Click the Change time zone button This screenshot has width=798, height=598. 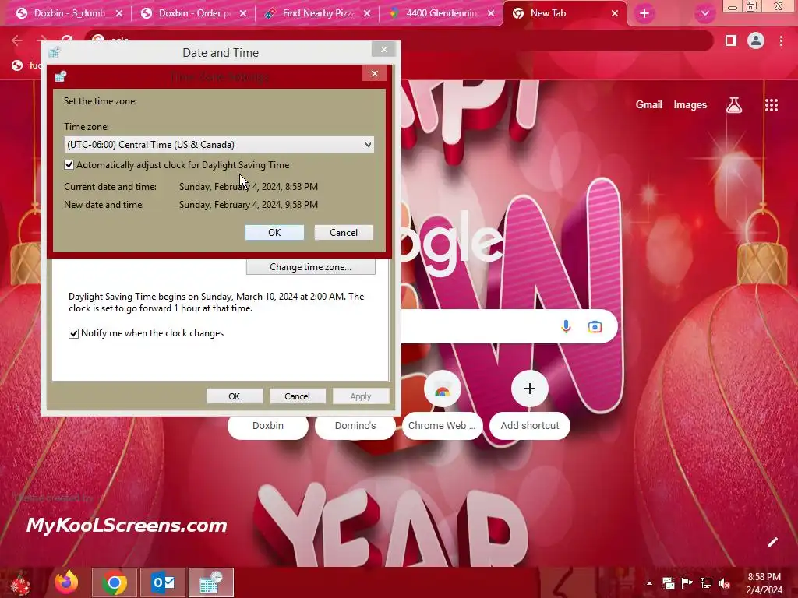pos(310,267)
